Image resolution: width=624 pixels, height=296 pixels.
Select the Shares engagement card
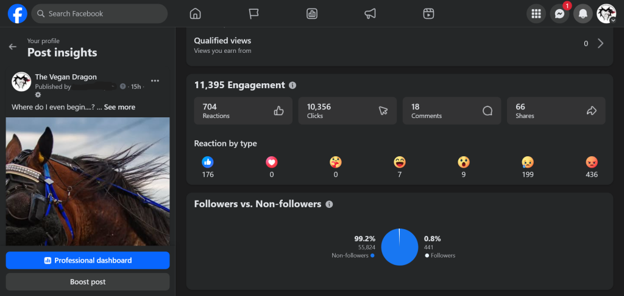(x=556, y=111)
